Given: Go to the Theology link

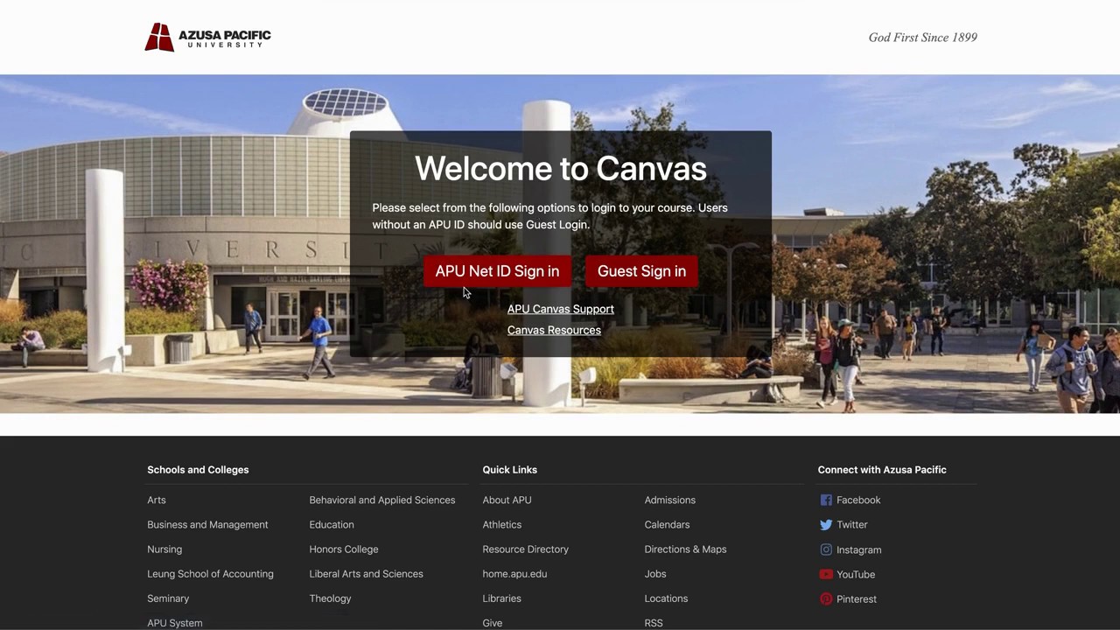Looking at the screenshot, I should 330,598.
